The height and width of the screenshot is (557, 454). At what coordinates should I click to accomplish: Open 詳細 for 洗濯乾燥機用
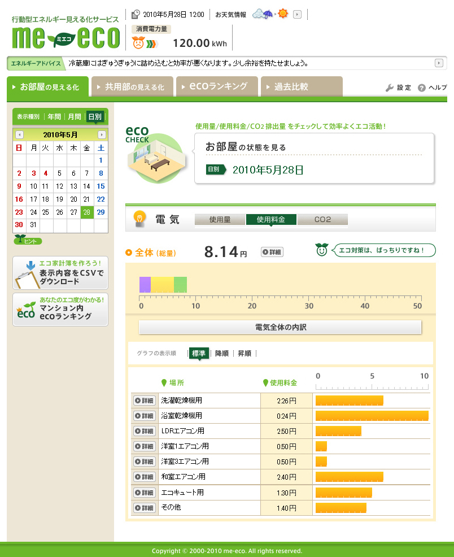click(144, 401)
